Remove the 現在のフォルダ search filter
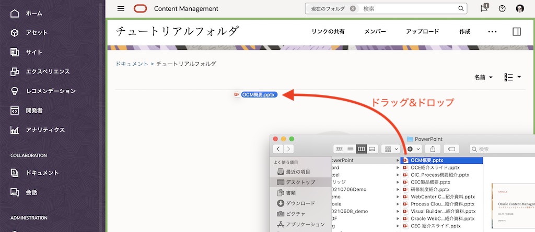 [x=353, y=8]
